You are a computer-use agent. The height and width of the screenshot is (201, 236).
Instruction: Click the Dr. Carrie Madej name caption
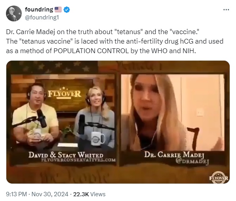coord(174,155)
